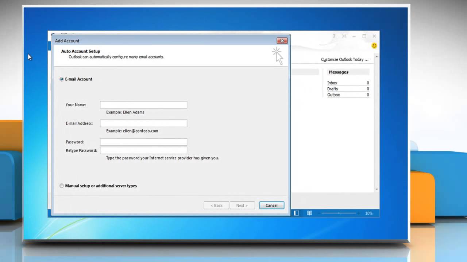Choose Manual setup or additional server types
This screenshot has width=467, height=262.
[62, 186]
